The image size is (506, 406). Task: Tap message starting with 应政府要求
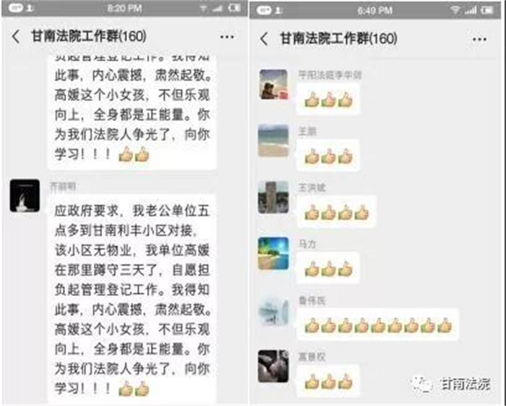point(132,299)
